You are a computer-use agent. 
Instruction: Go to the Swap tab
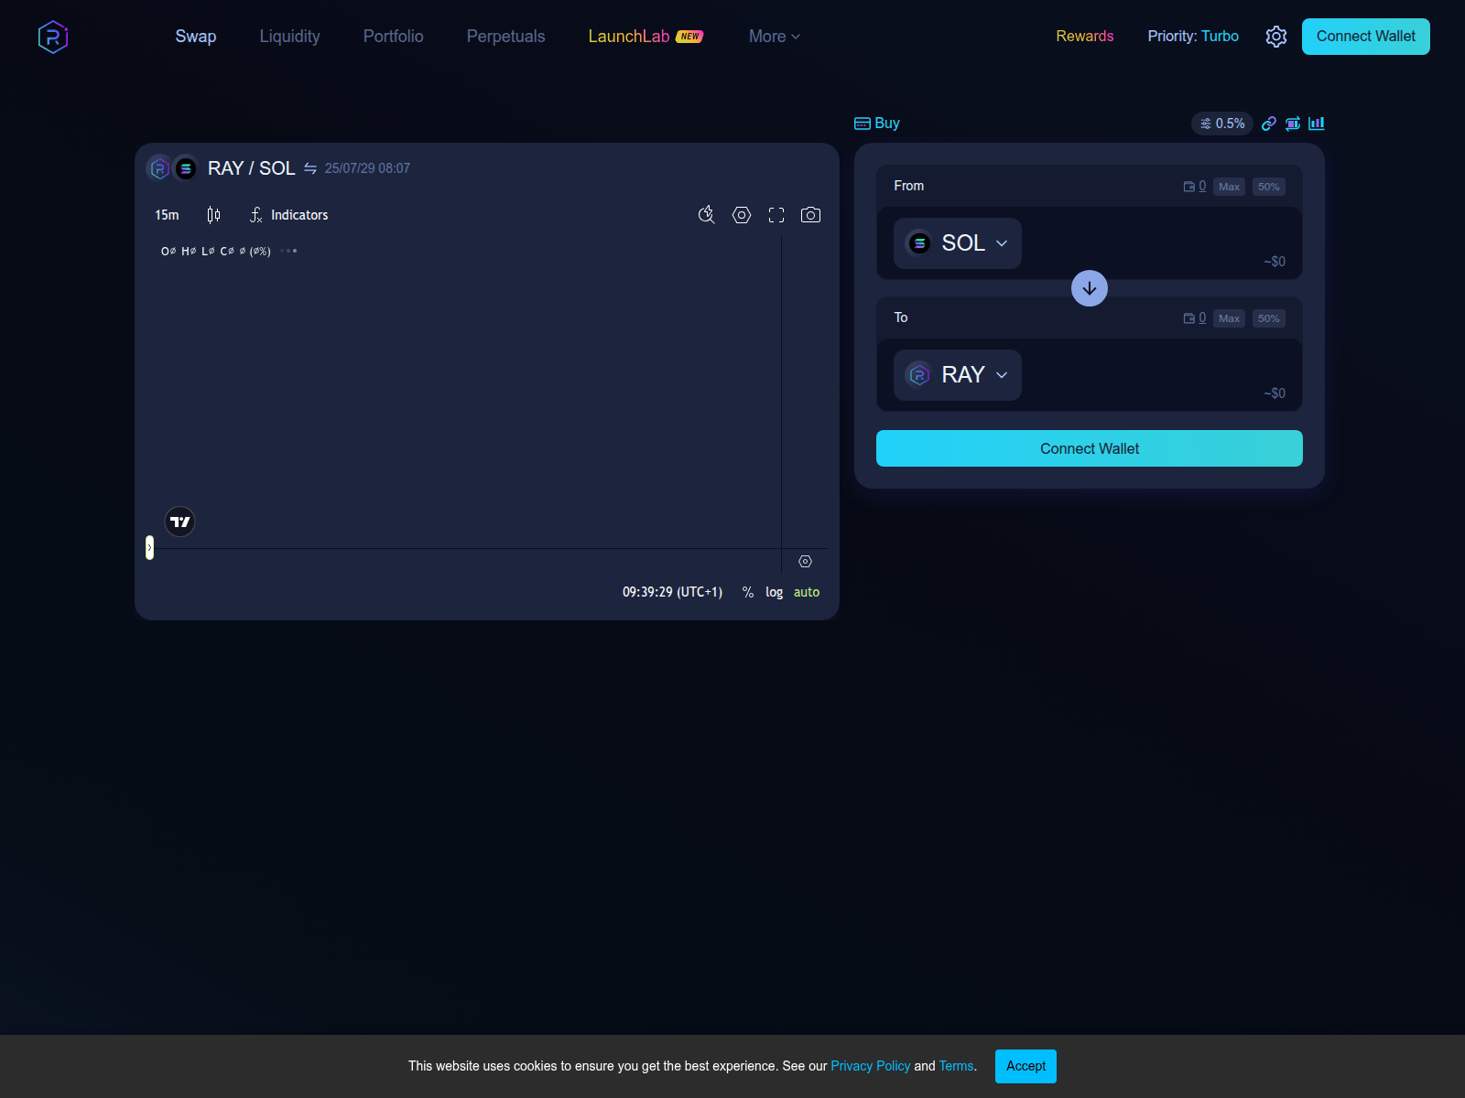196,37
